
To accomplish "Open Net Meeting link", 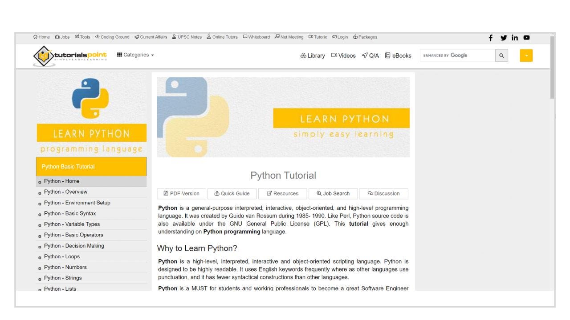I will click(x=289, y=37).
